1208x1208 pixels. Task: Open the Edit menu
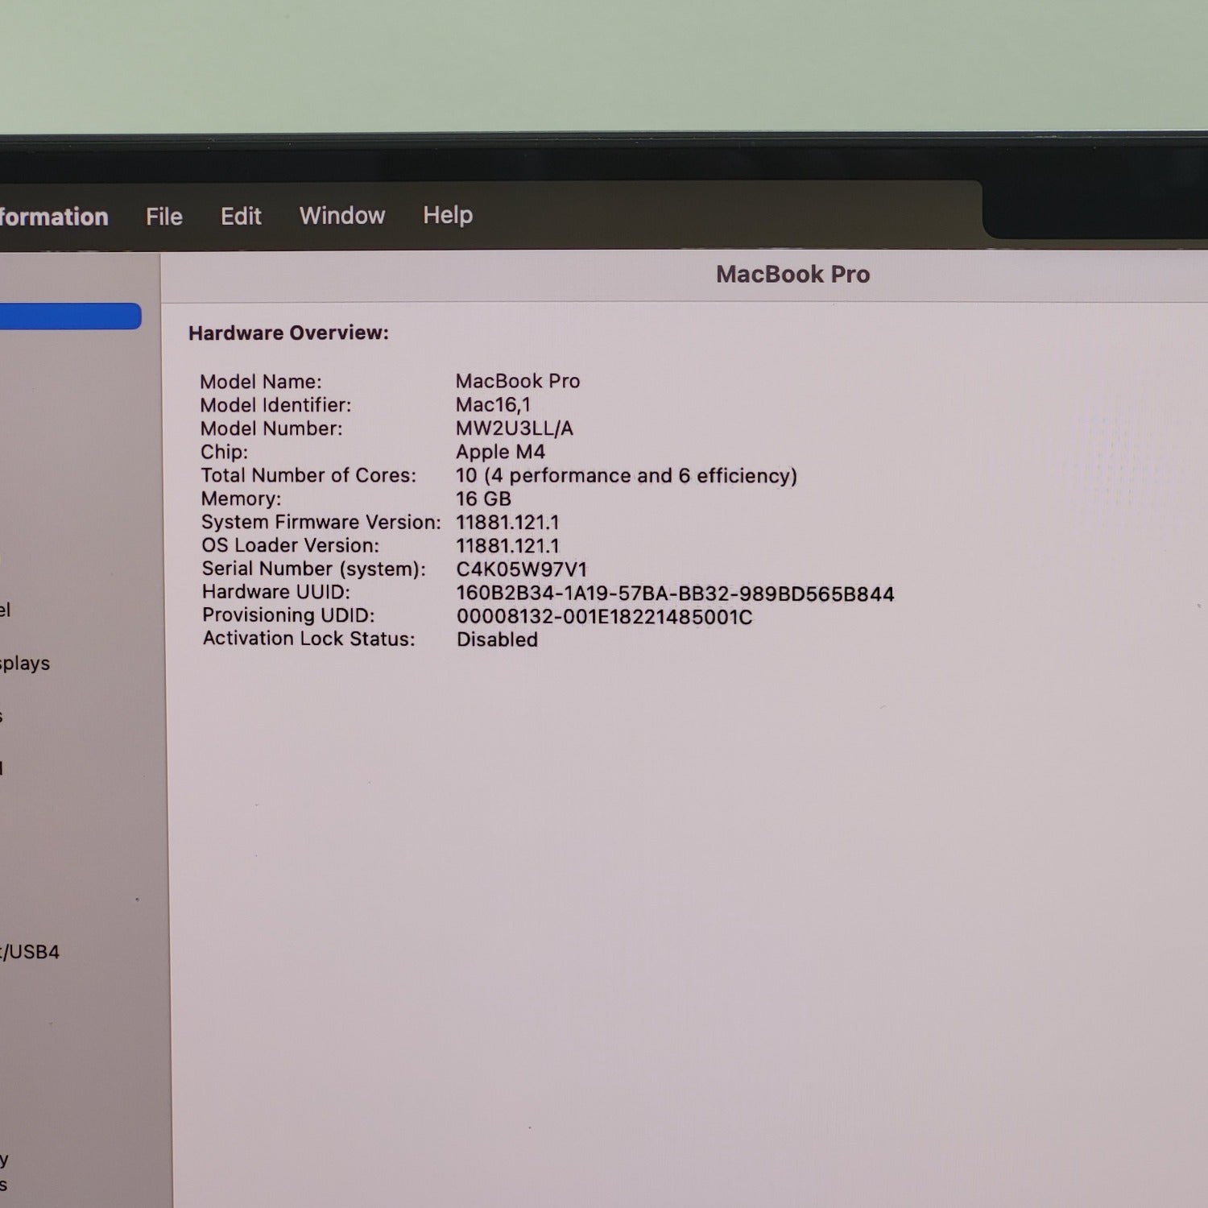241,216
